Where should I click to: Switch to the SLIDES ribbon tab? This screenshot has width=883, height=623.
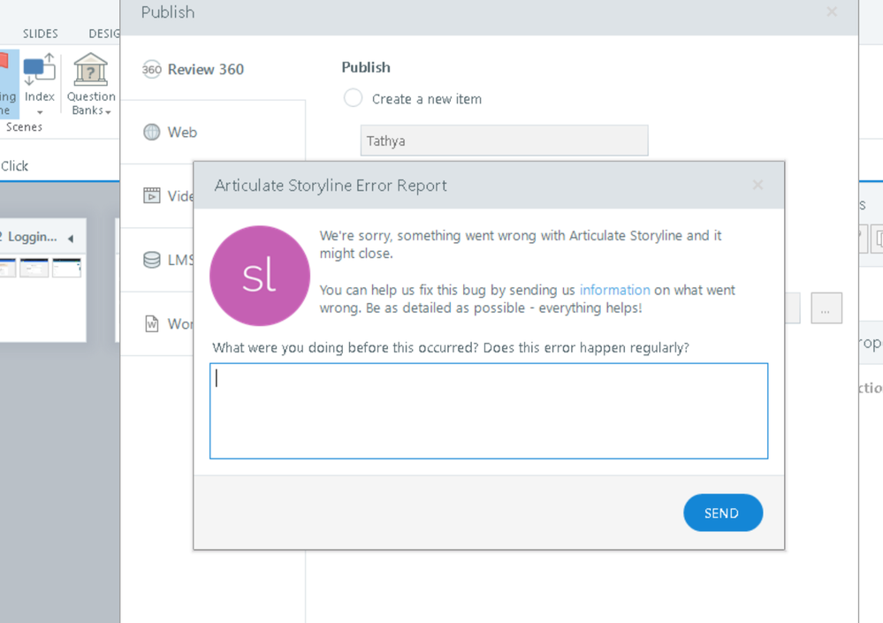click(41, 34)
